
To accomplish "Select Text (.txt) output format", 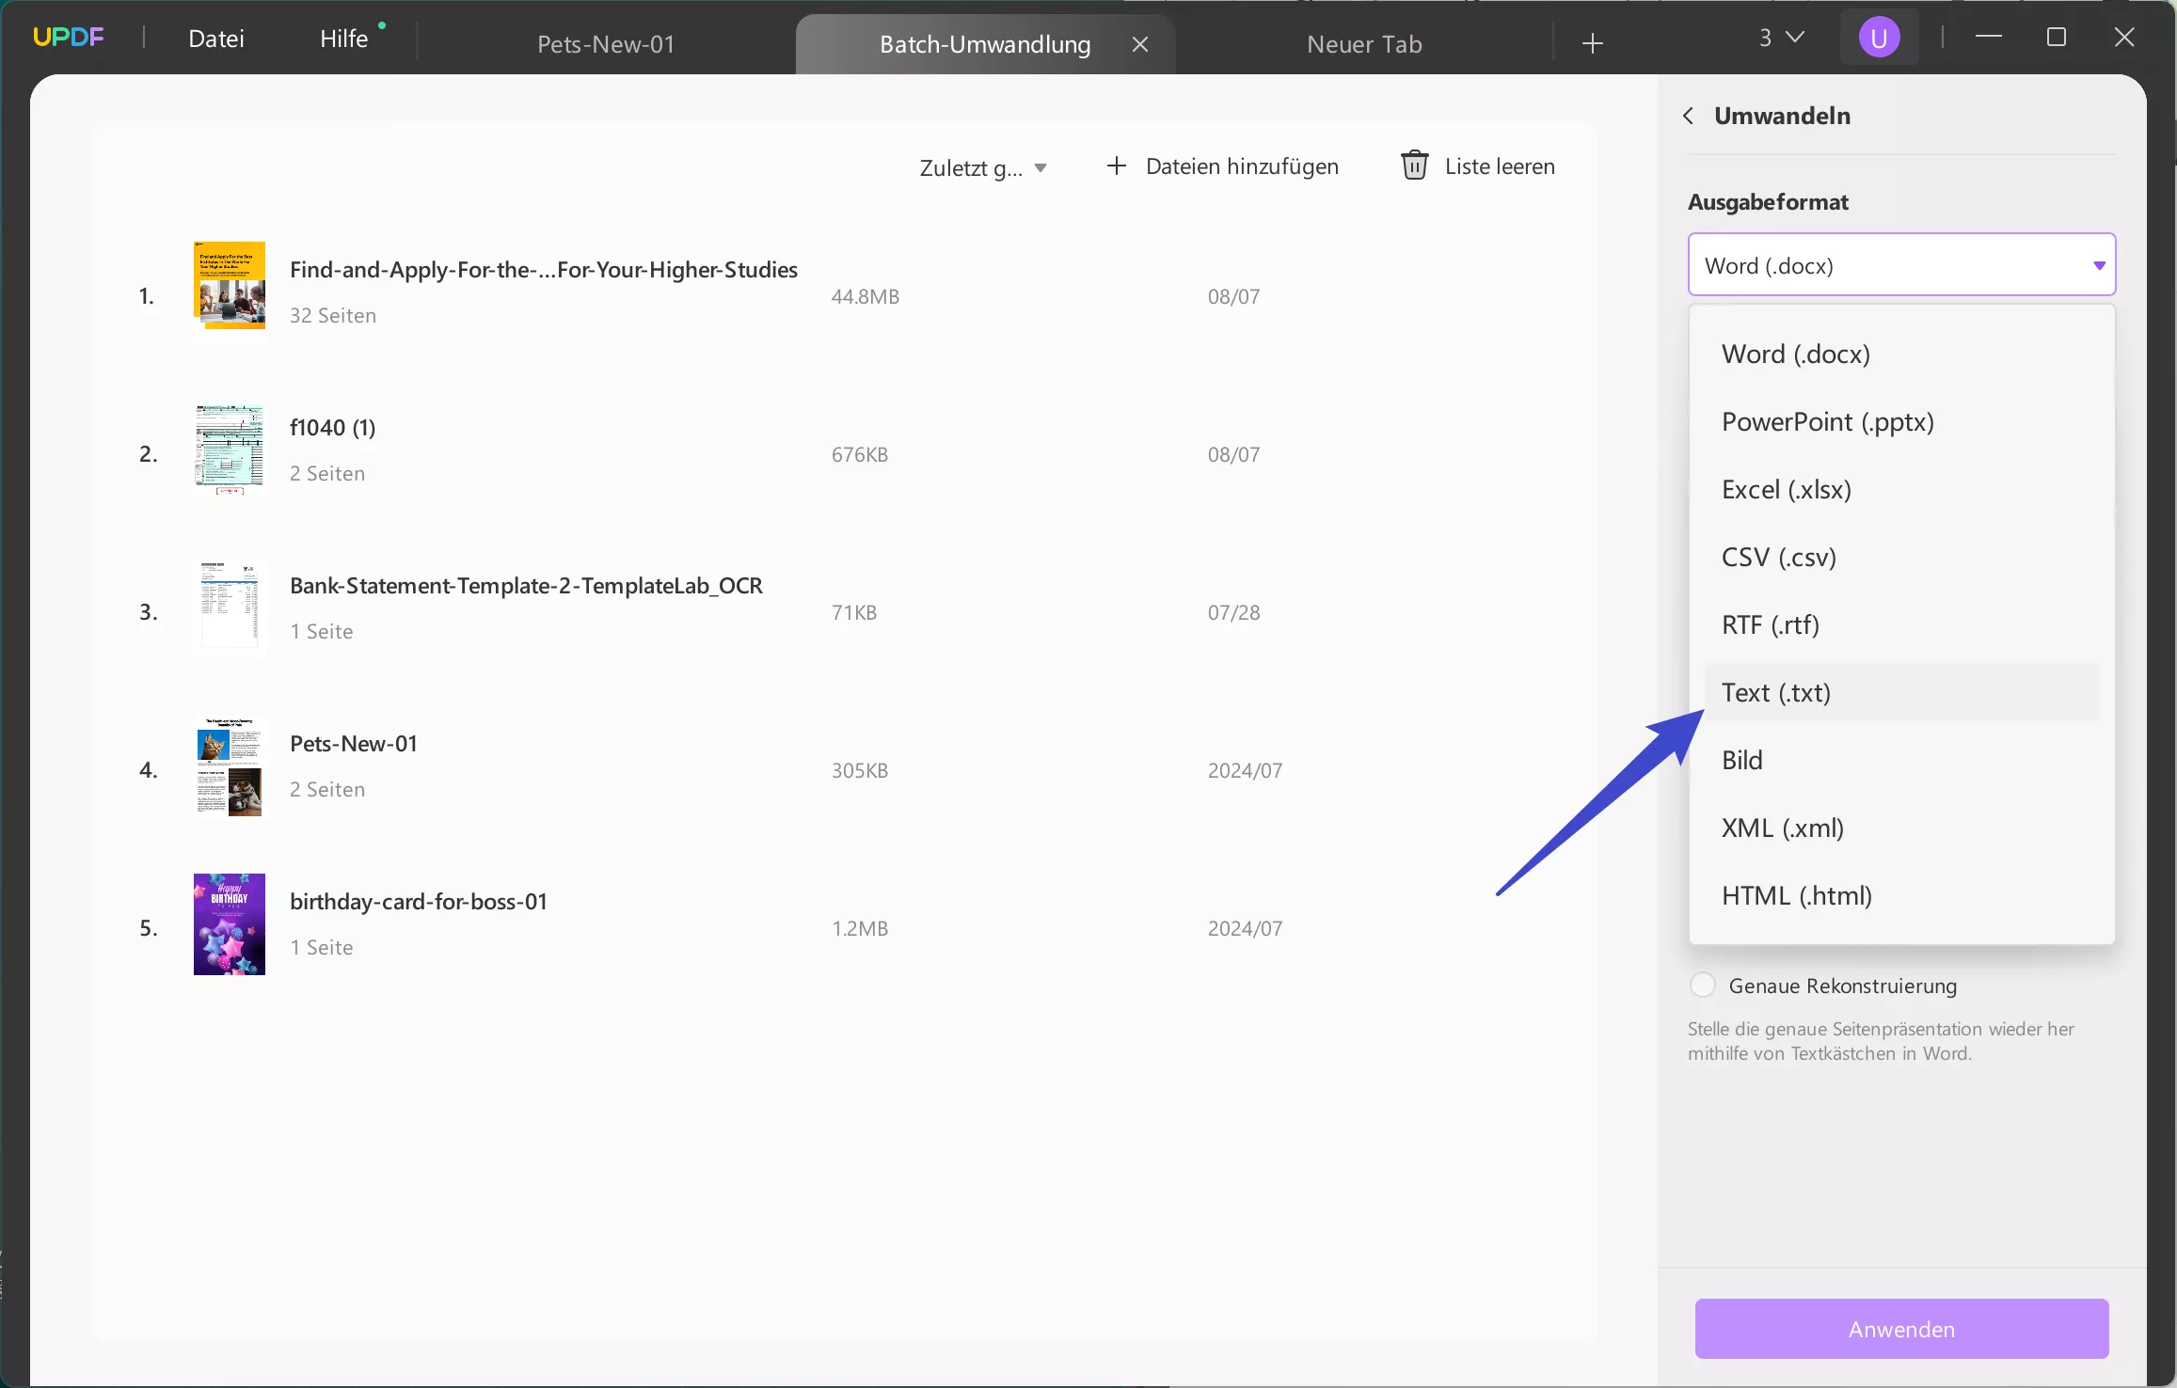I will pyautogui.click(x=1775, y=692).
